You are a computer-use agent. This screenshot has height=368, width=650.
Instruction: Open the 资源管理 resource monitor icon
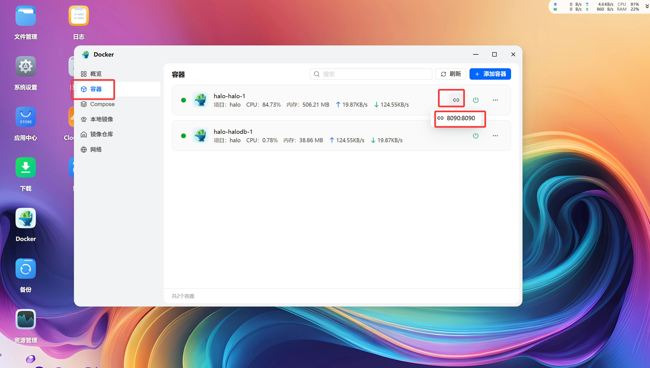[26, 319]
